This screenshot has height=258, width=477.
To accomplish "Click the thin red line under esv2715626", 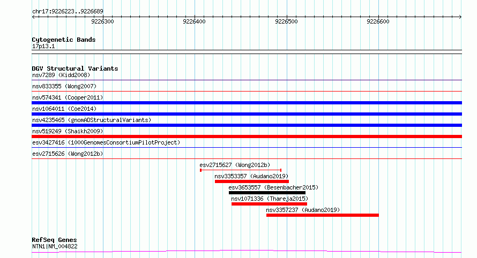I will point(247,158).
